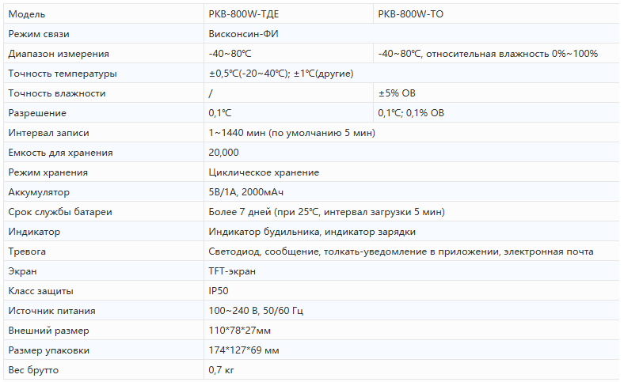The width and height of the screenshot is (624, 382).
Task: Select the 'Срок службы батареи' row label
Action: (60, 212)
